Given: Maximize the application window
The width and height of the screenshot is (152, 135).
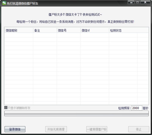Looking at the screenshot, I should (138, 3).
